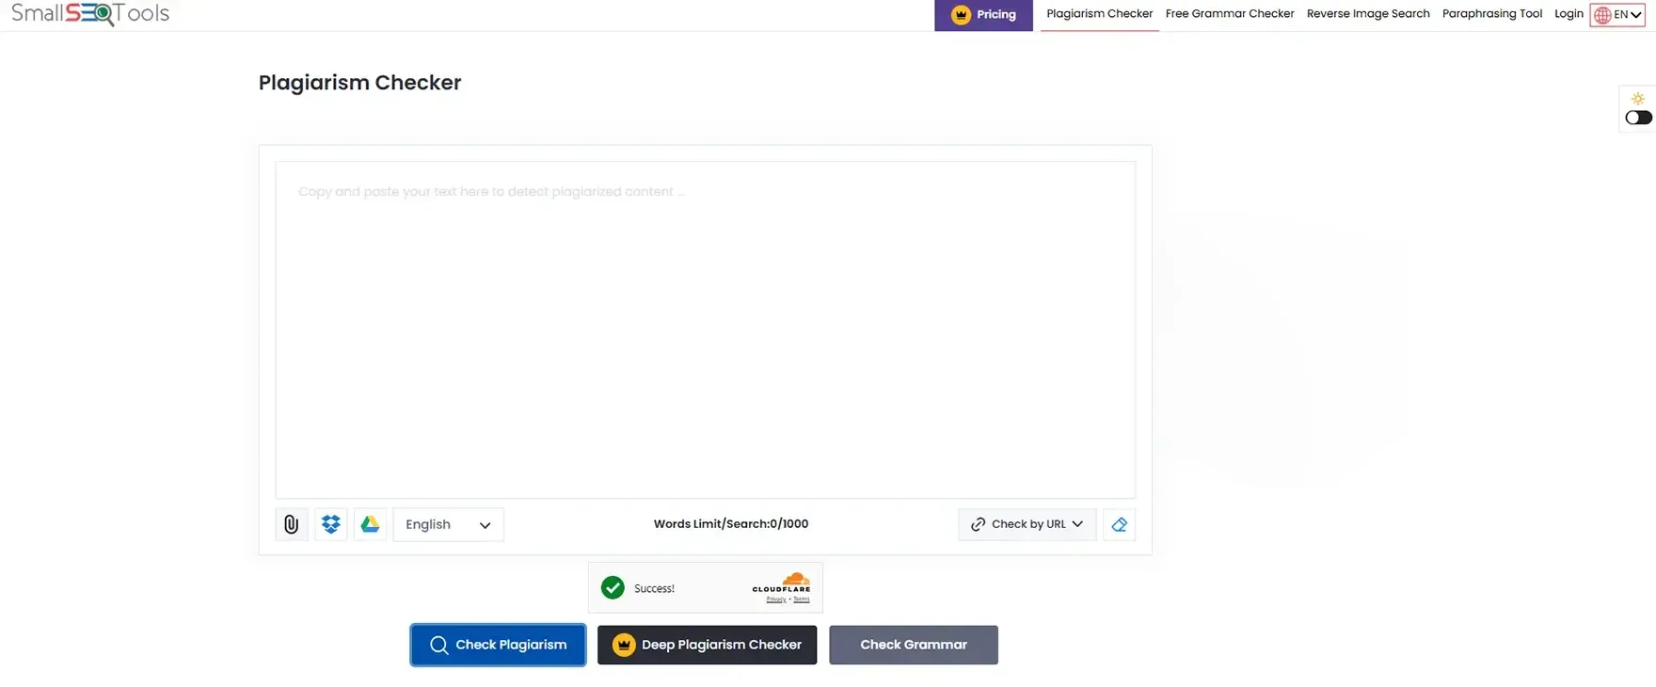The image size is (1656, 687).
Task: Open the English language dropdown
Action: pos(448,524)
